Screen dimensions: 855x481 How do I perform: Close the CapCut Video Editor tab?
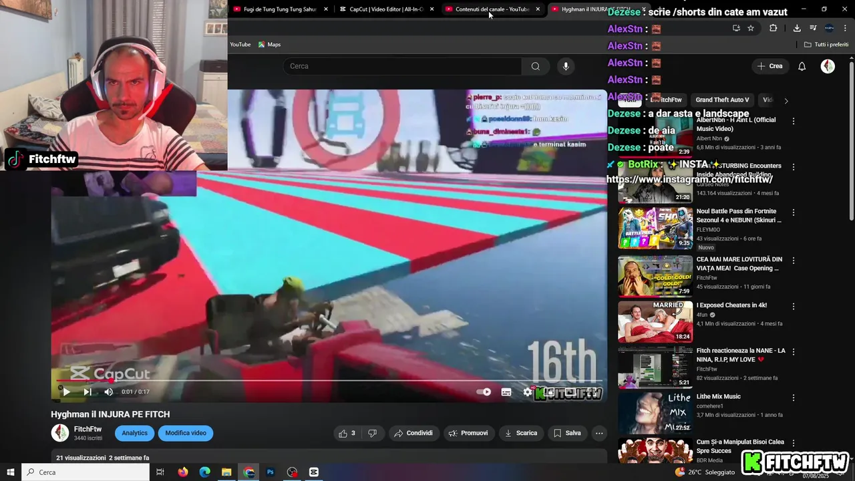(x=432, y=9)
